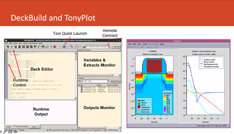Open the Edit menu in Tonyplot
The image size is (234, 134).
[x=135, y=44]
